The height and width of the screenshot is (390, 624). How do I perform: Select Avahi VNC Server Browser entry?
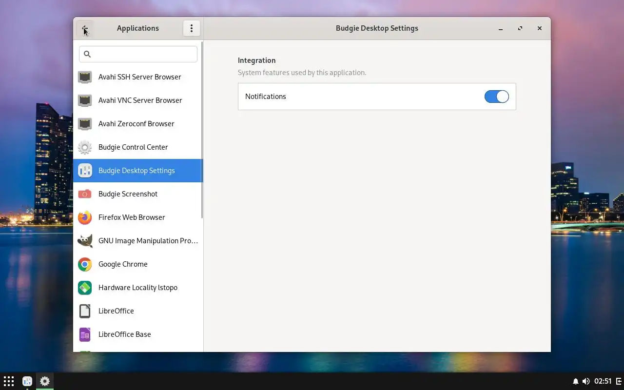click(138, 100)
